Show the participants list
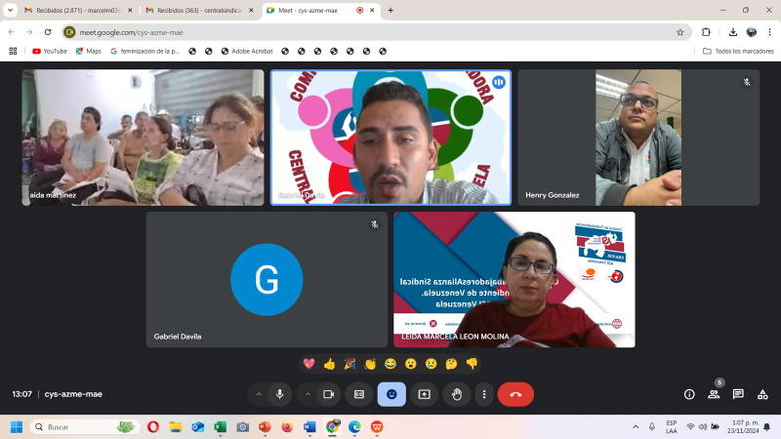 pyautogui.click(x=714, y=394)
